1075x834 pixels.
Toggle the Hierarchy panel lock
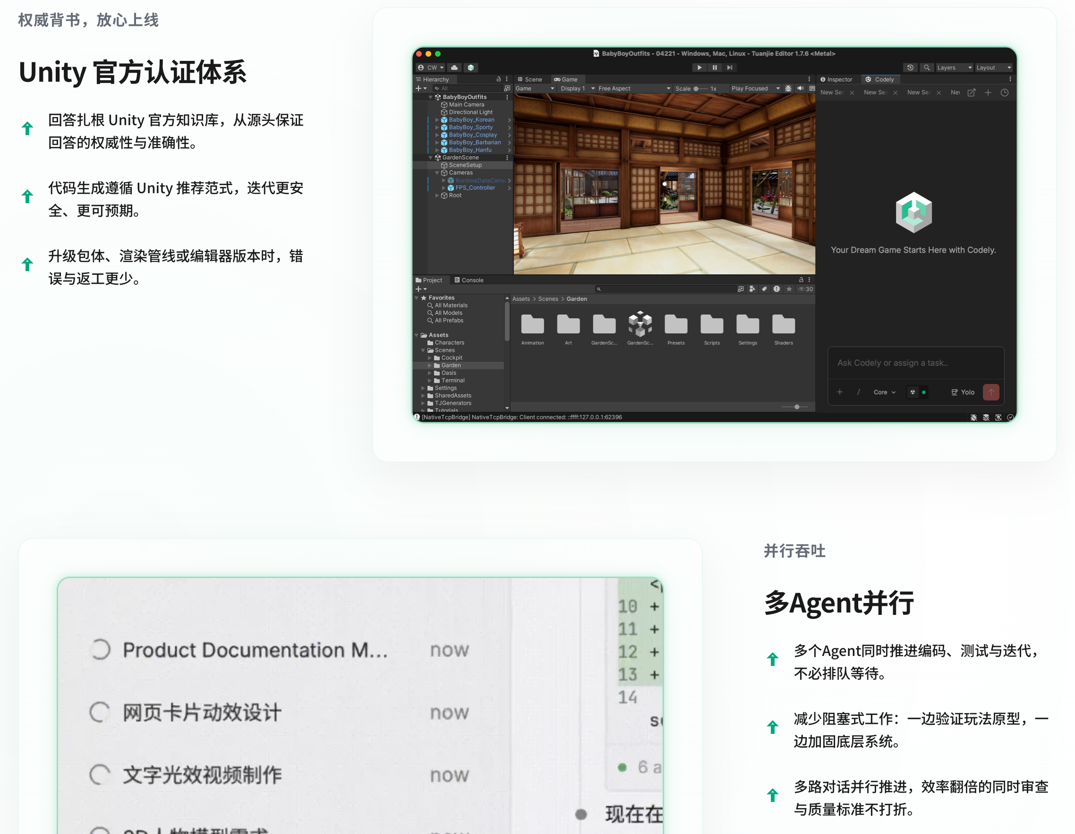[x=499, y=79]
